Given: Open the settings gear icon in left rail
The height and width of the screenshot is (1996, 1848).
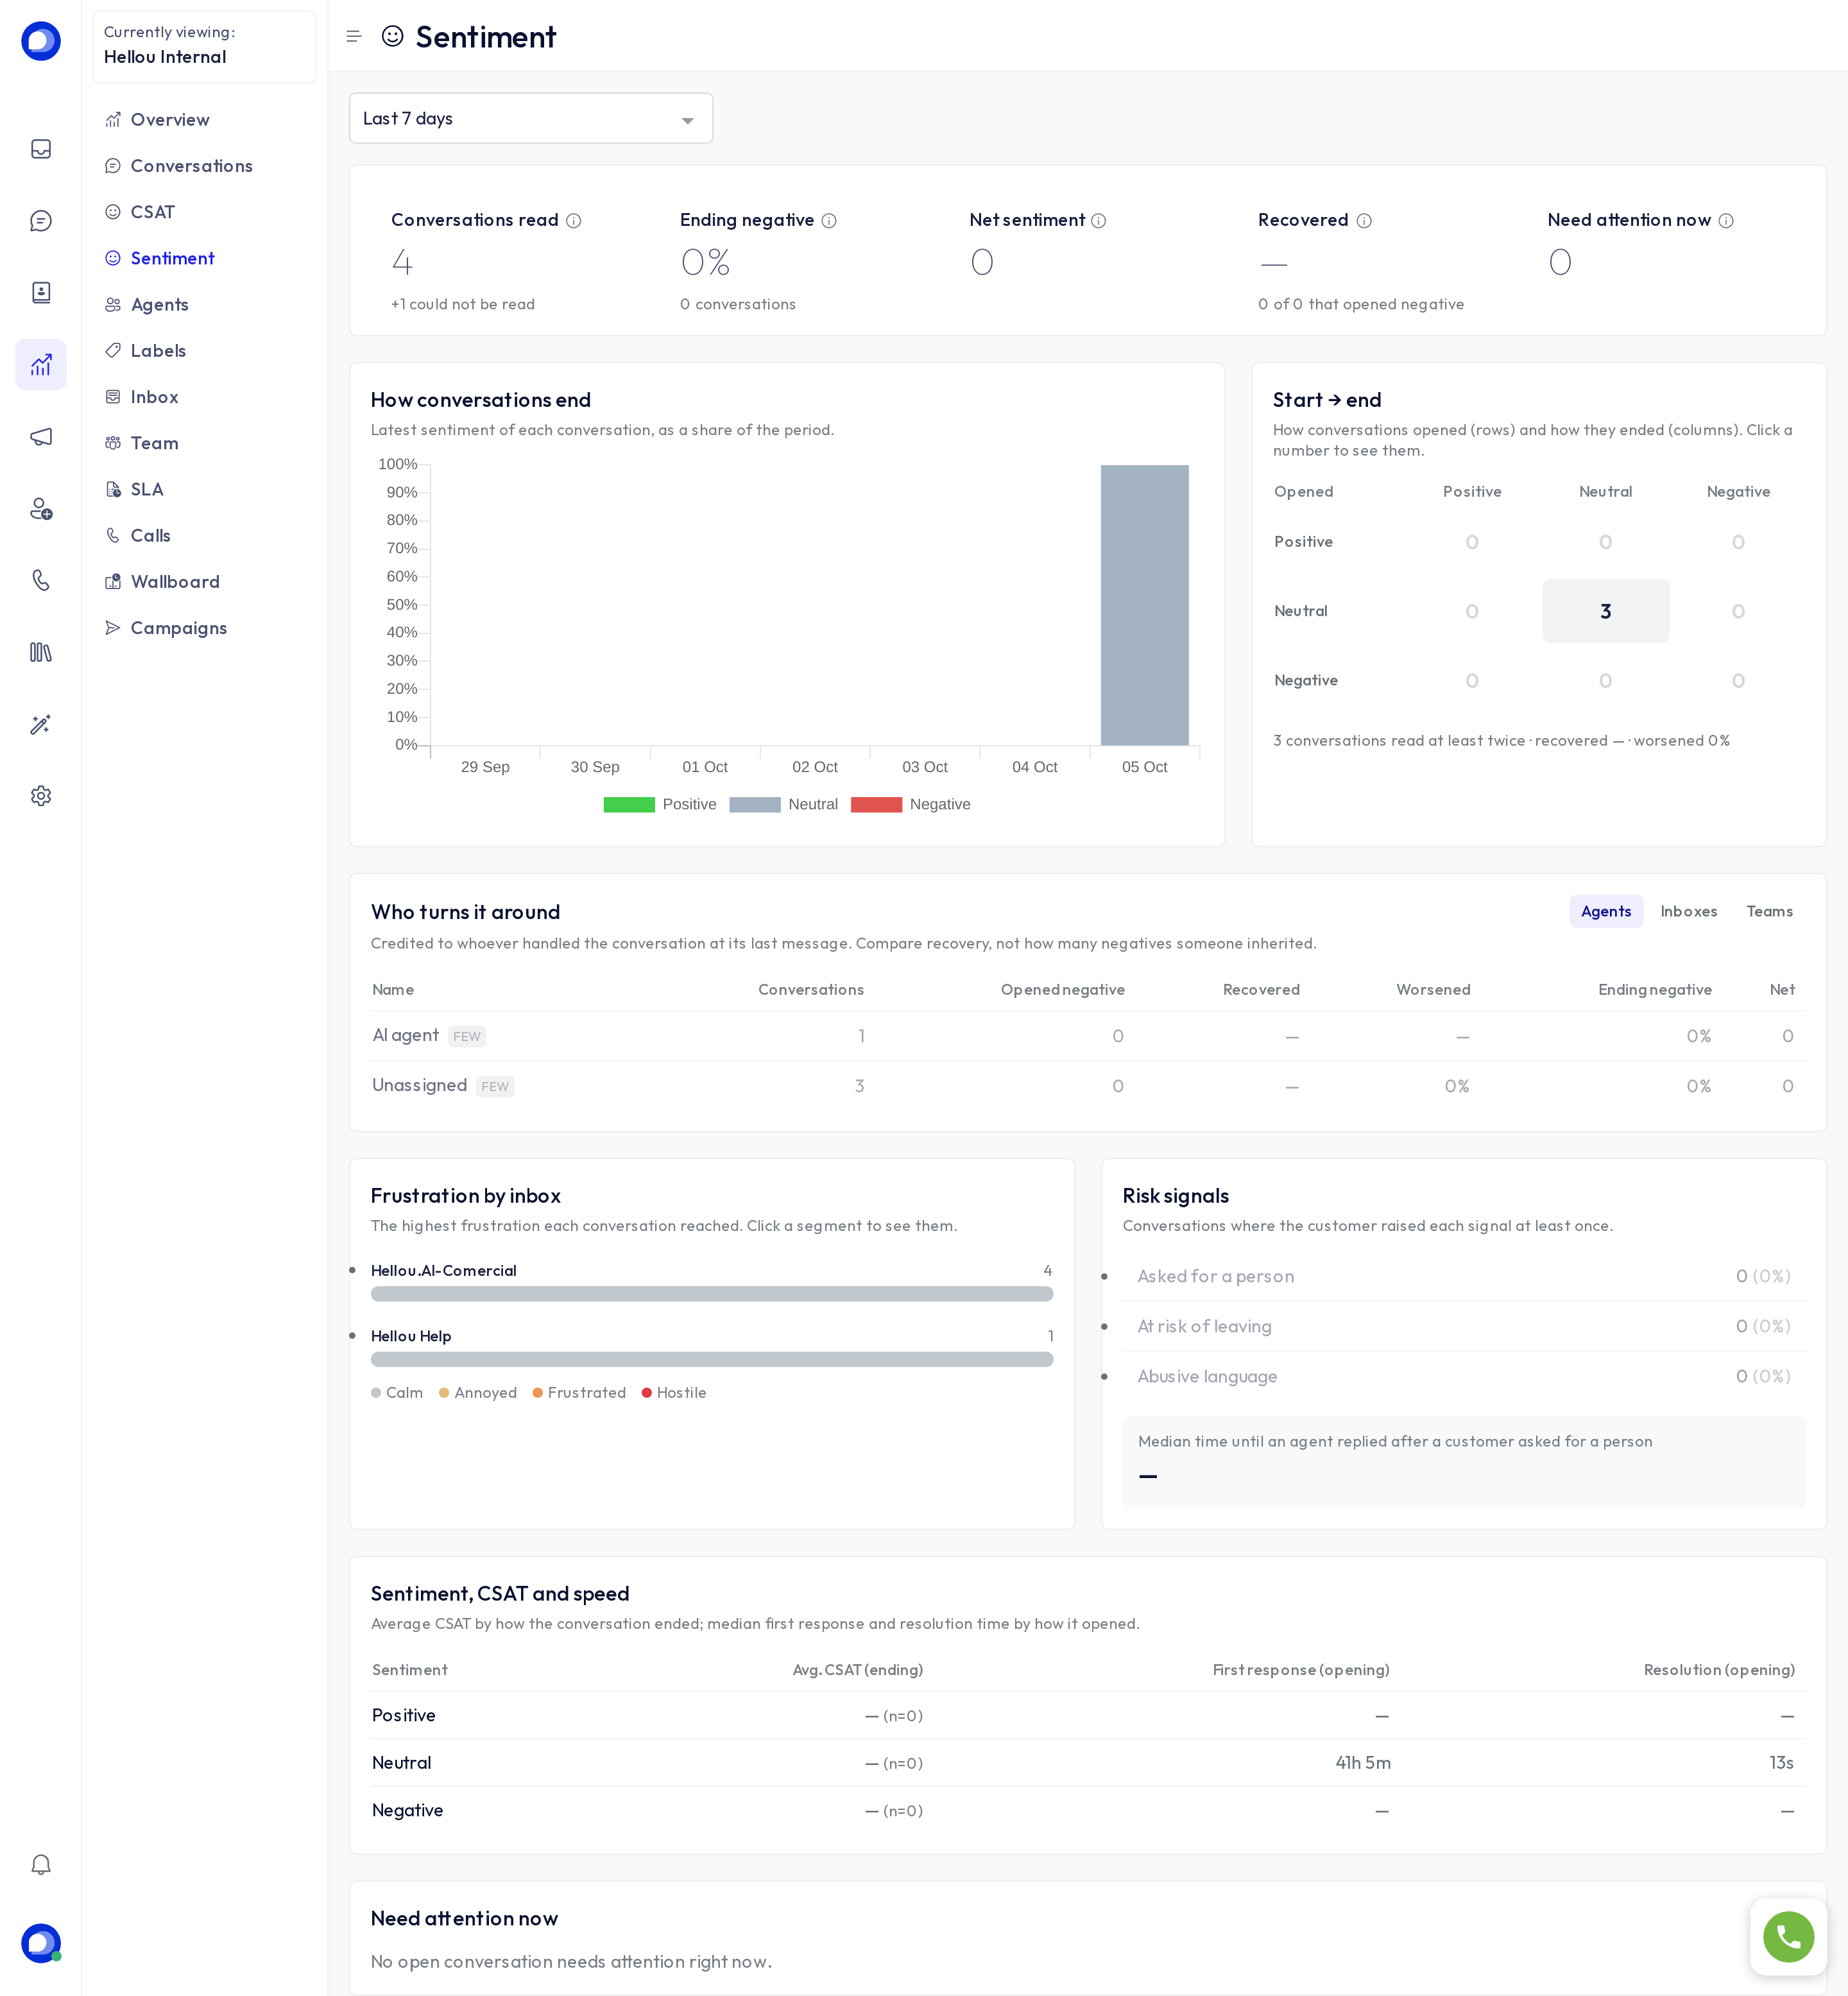Looking at the screenshot, I should pos(41,796).
